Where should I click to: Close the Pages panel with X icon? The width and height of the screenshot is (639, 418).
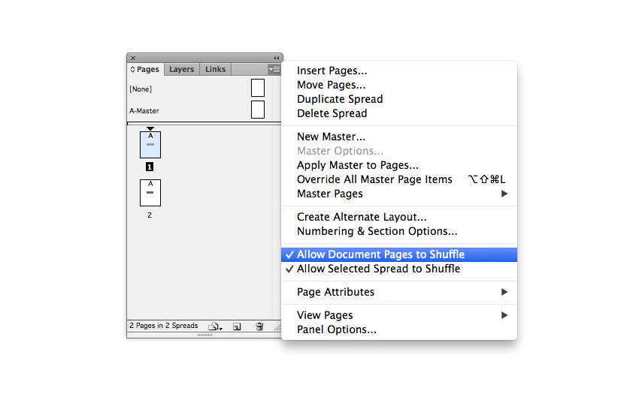(x=133, y=58)
